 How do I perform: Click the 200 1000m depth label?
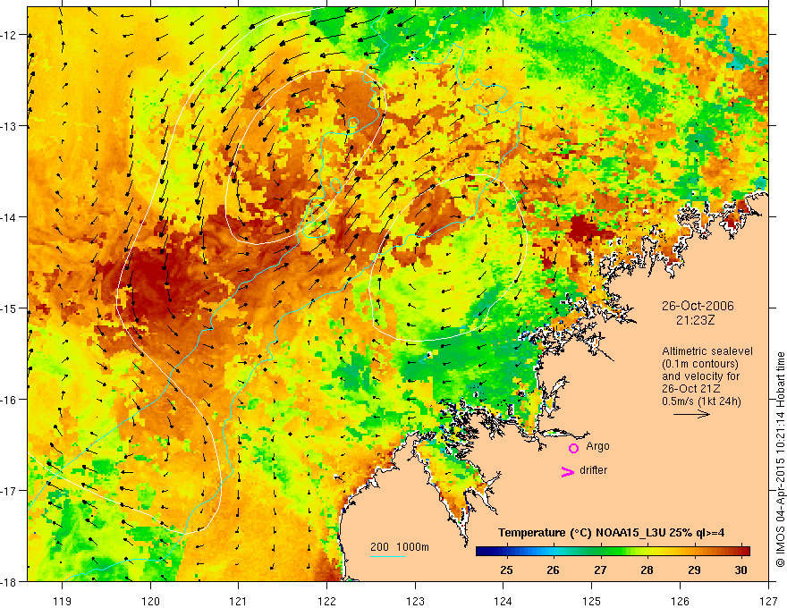pos(400,547)
